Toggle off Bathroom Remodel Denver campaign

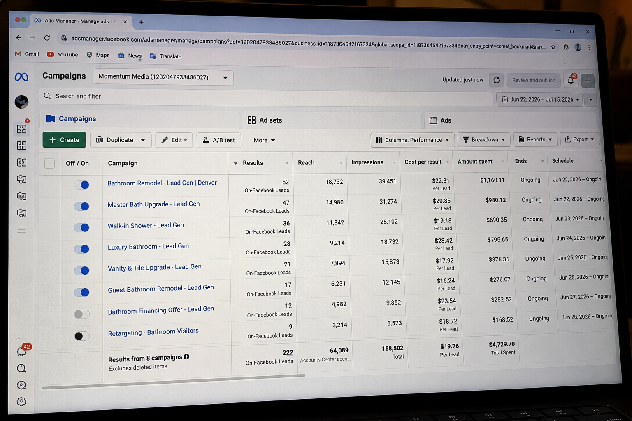81,185
